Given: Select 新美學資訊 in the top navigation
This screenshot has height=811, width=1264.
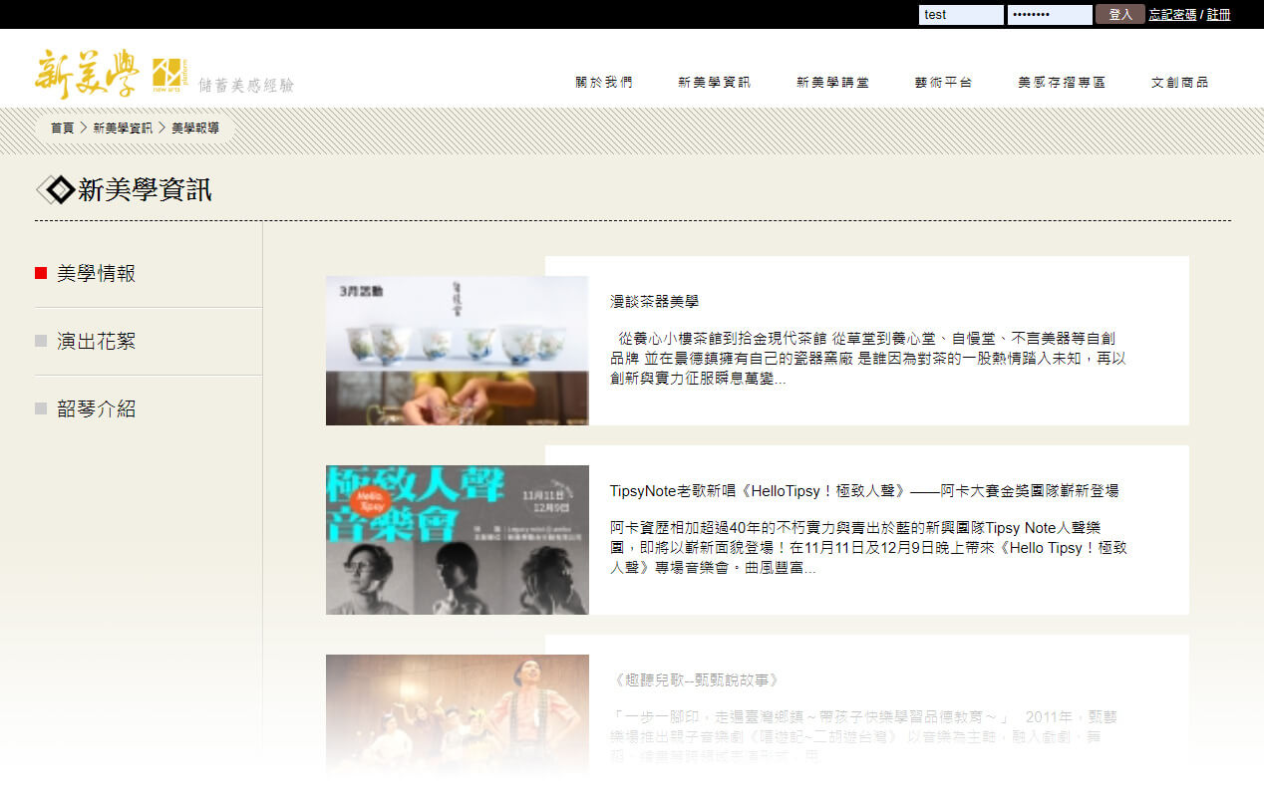Looking at the screenshot, I should coord(714,83).
